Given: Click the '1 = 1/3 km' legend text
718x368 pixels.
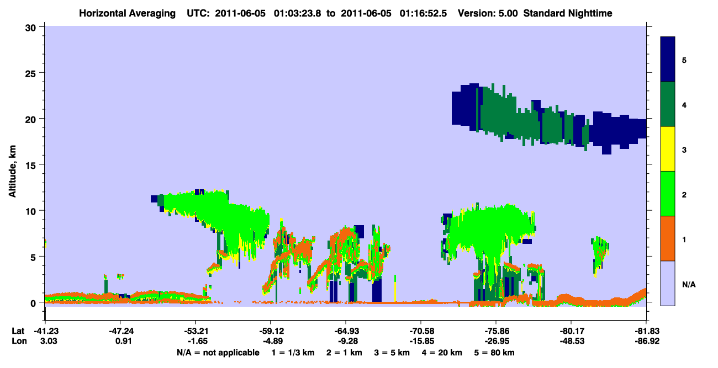Looking at the screenshot, I should pos(293,353).
